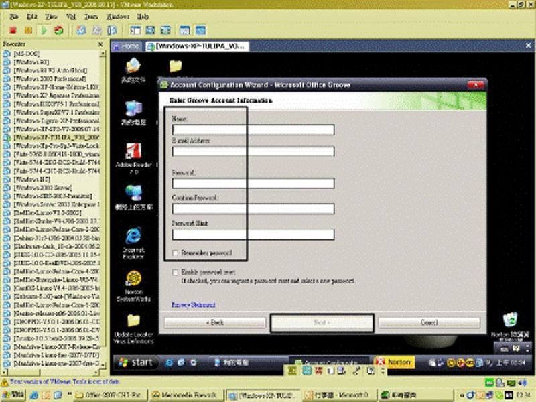Click the Revert to Snapshot toolbar icon
536x402 pixels.
point(97,30)
